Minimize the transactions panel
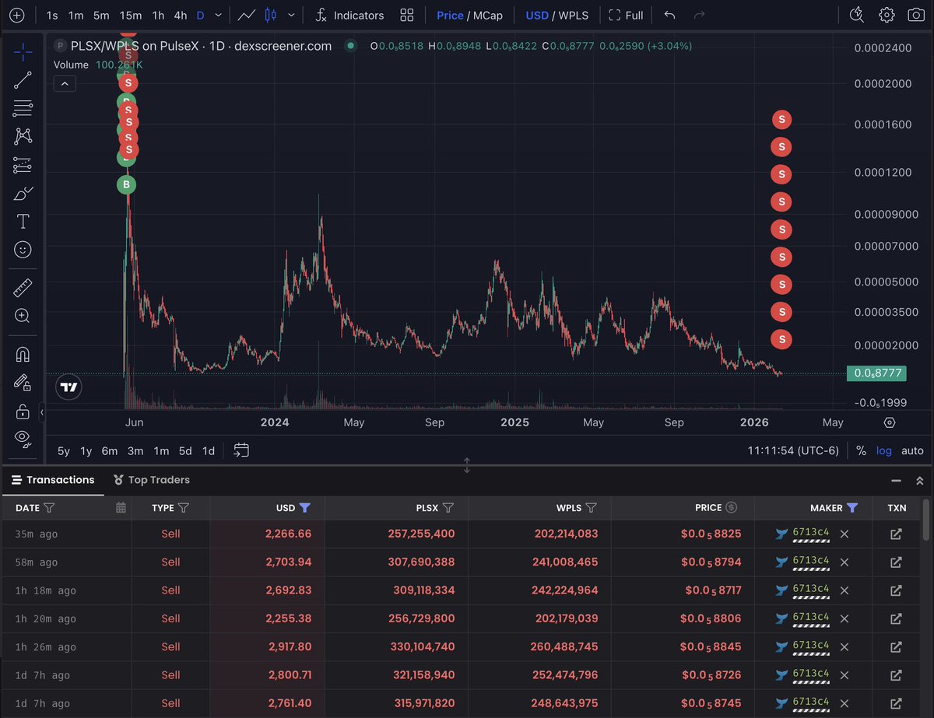The image size is (934, 718). pyautogui.click(x=896, y=481)
